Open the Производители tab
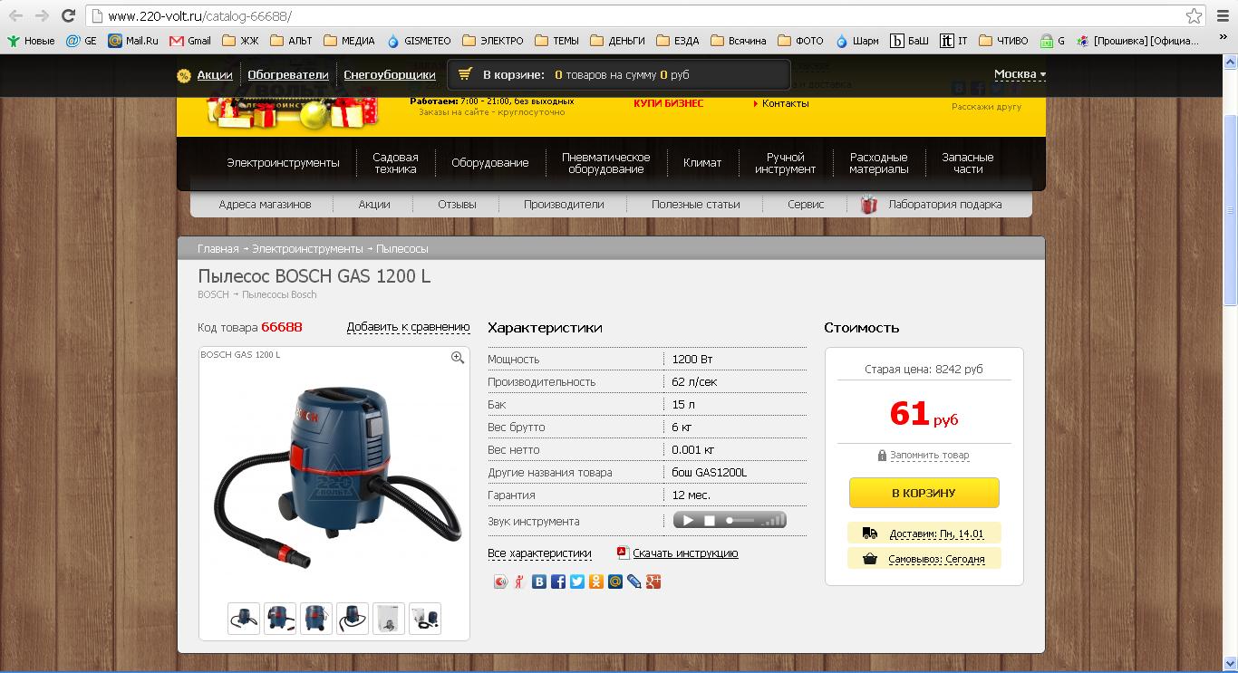Viewport: 1238px width, 673px height. click(x=564, y=205)
